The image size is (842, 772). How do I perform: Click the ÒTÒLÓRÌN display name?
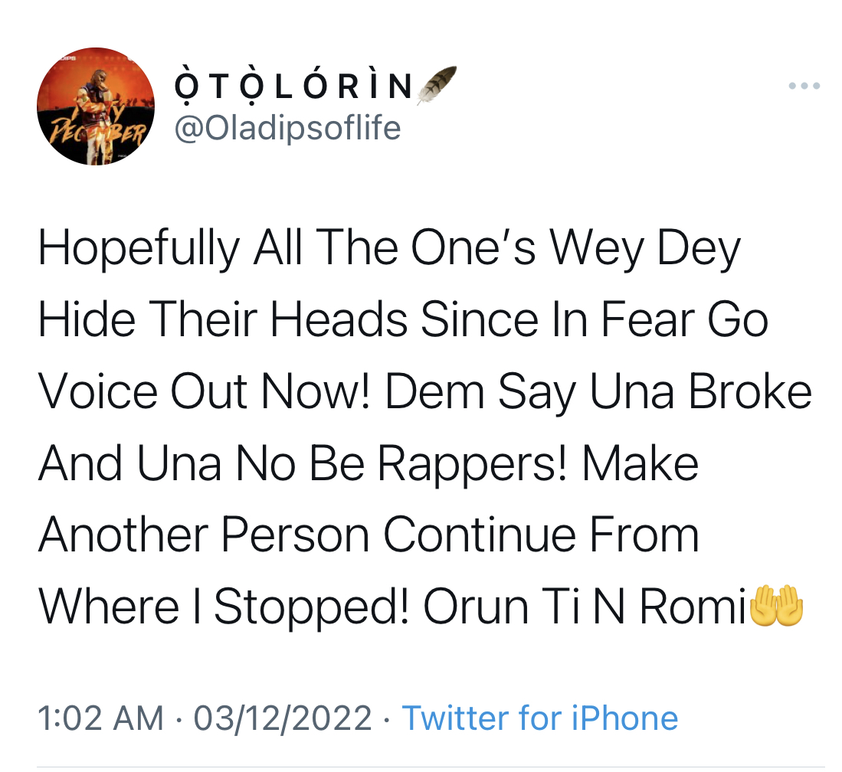click(x=293, y=87)
